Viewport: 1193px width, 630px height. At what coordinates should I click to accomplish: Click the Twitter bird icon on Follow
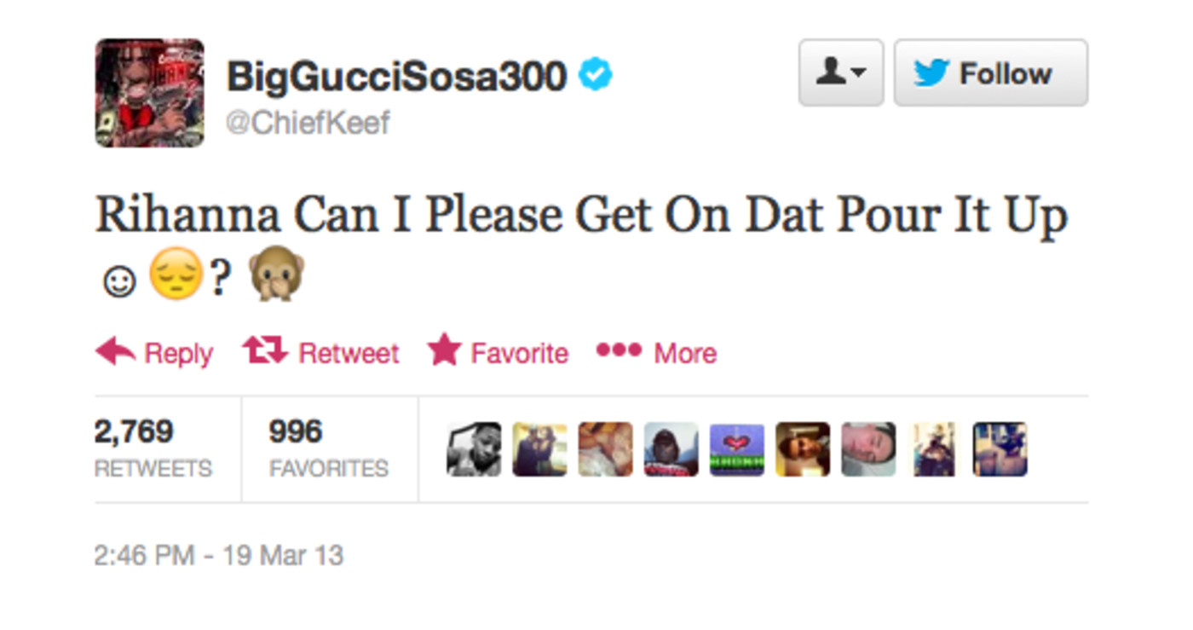931,73
